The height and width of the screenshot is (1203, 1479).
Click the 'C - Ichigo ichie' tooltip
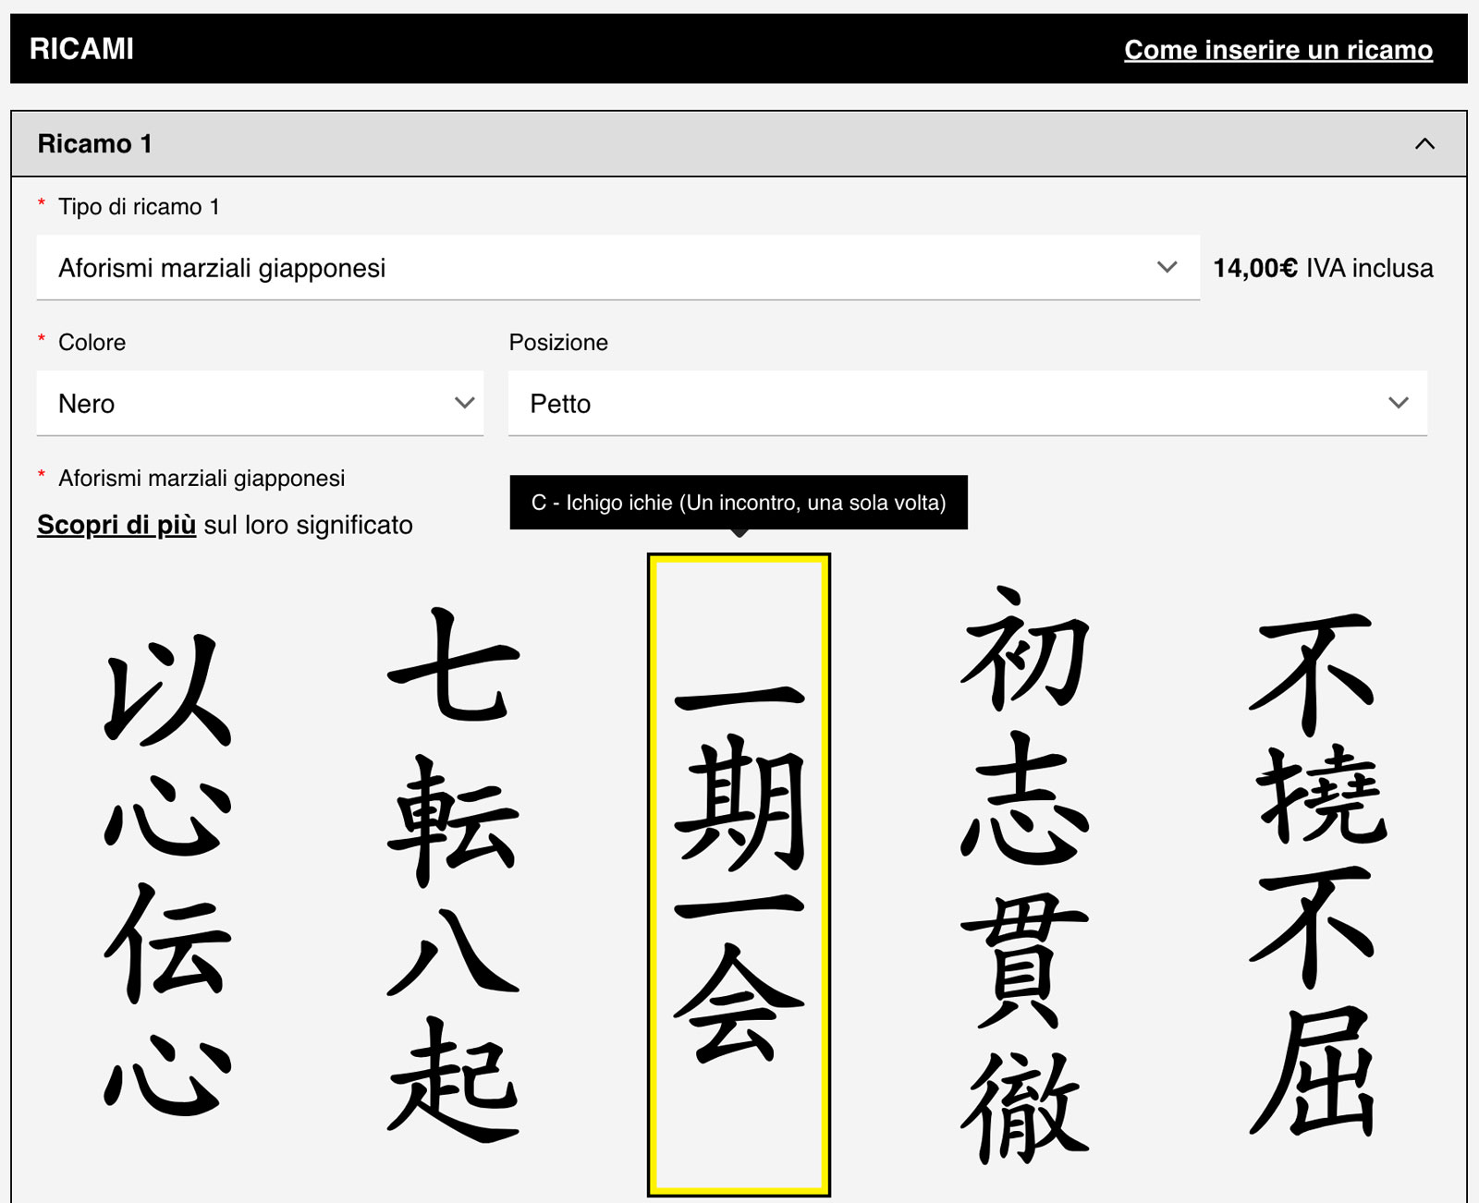click(x=738, y=503)
